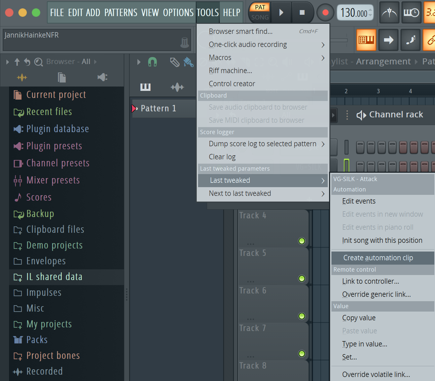
Task: Toggle PAT pattern mode
Action: 260,7
